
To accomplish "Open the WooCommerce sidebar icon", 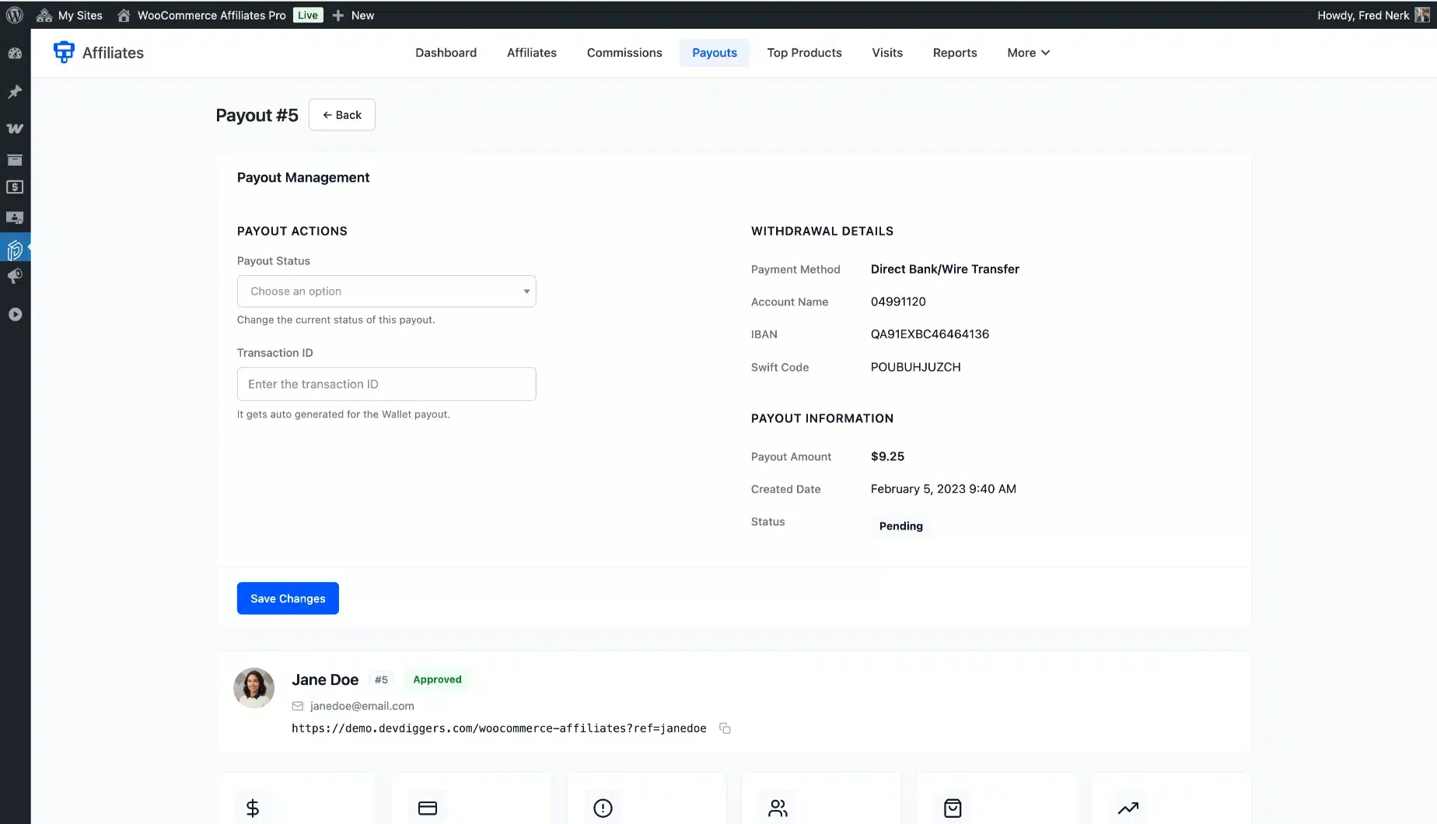I will click(15, 128).
